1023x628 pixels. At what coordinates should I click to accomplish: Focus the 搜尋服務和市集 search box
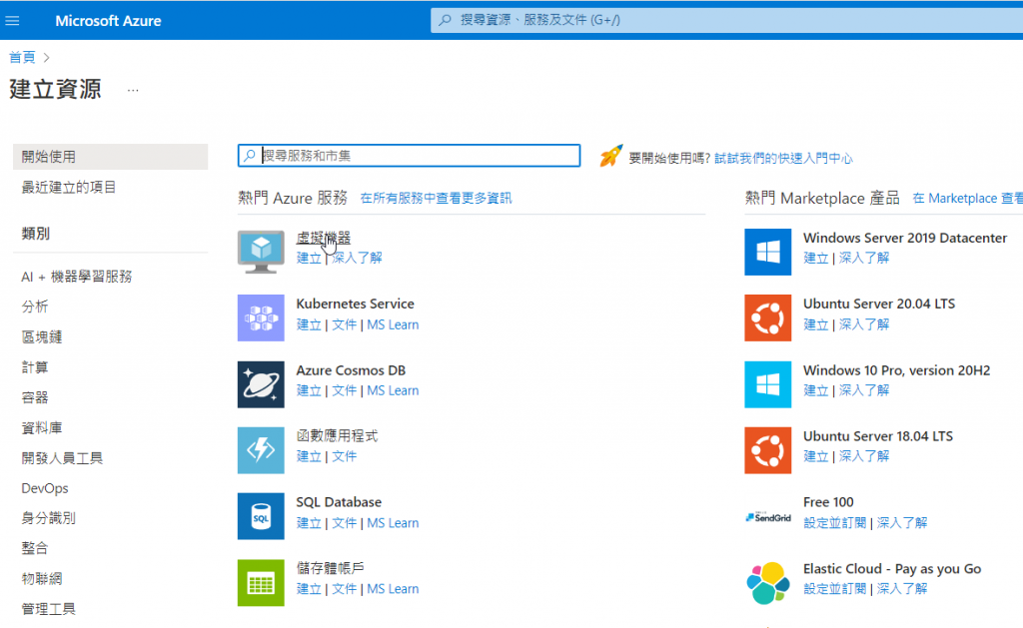tap(409, 156)
